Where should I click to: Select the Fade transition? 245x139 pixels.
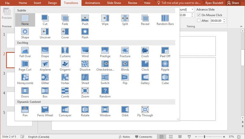[65, 20]
